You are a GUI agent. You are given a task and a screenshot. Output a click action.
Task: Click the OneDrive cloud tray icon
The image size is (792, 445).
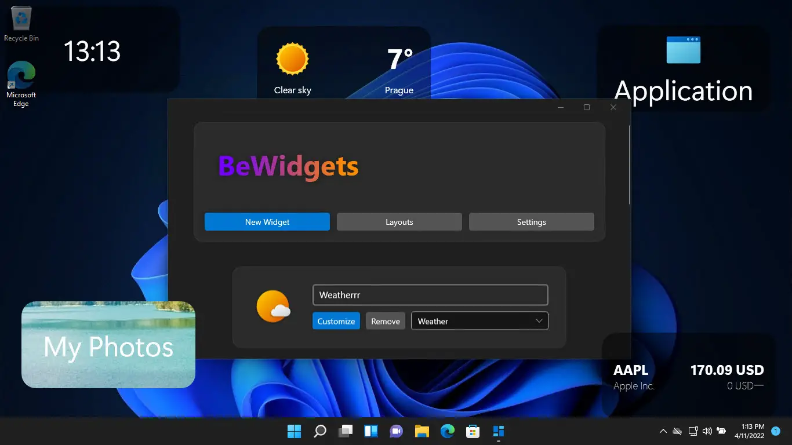[677, 431]
